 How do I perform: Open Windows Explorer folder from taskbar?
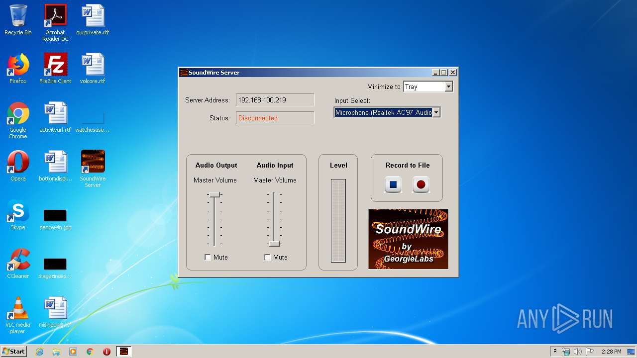click(56, 352)
